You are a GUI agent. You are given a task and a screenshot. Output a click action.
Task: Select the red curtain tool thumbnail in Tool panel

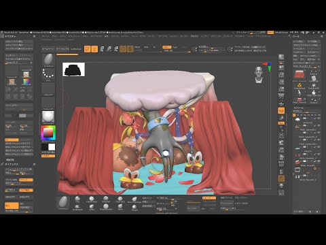tap(300, 75)
